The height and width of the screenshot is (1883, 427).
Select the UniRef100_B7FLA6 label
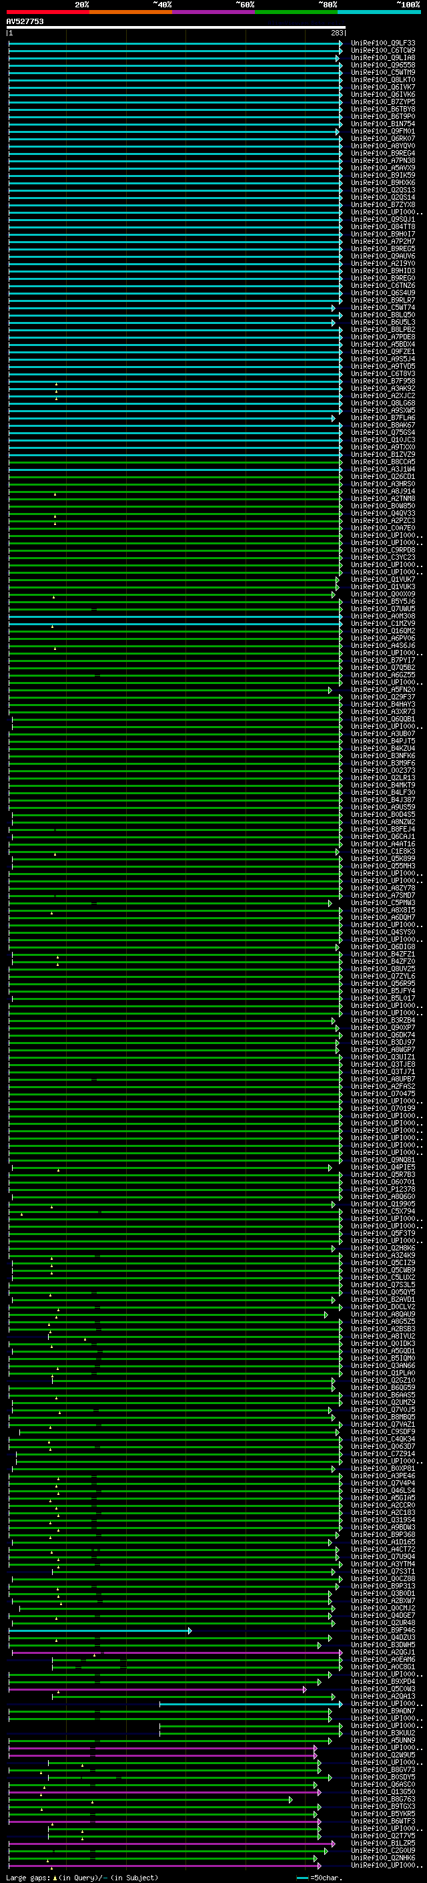point(383,418)
